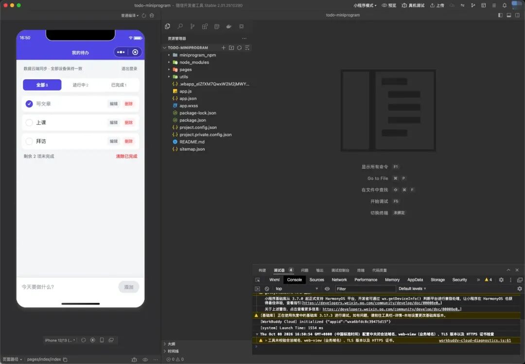Uncheck the completed 写文章 task
Viewport: 525px width, 364px height.
click(x=29, y=104)
